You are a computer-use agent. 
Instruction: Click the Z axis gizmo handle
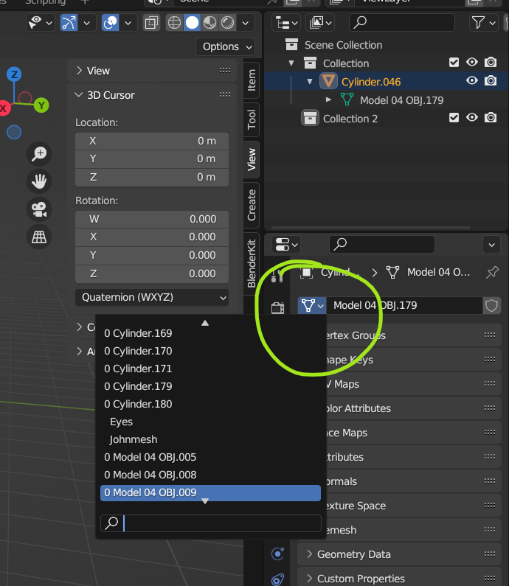(14, 74)
